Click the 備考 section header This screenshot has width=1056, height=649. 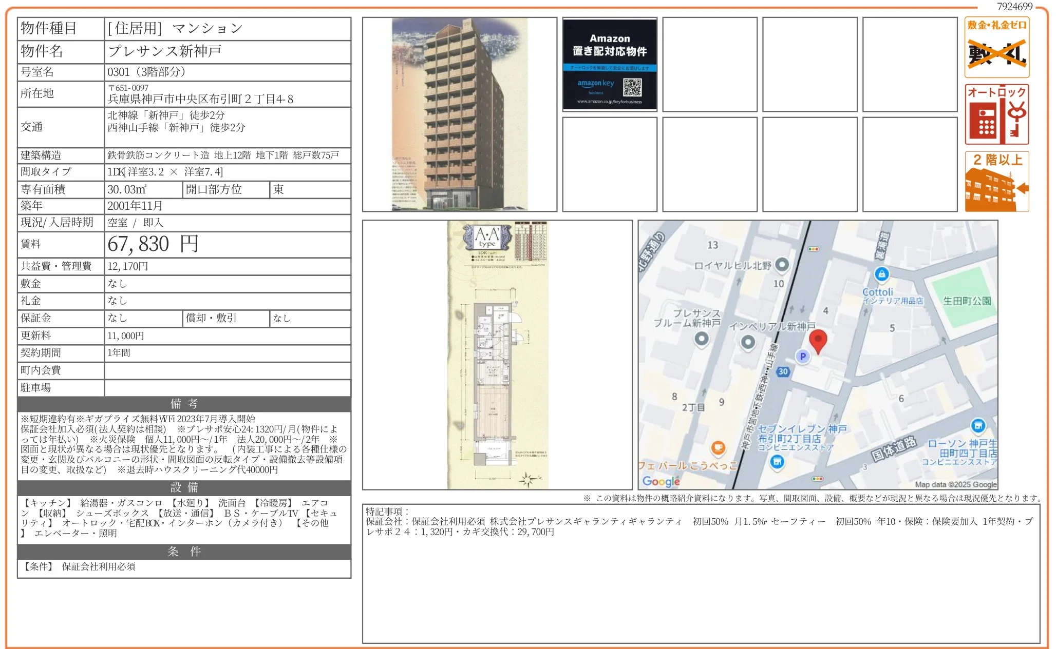pyautogui.click(x=184, y=404)
